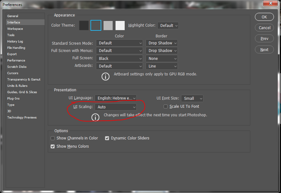The height and width of the screenshot is (193, 281).
Task: Open Workspace preferences
Action: pyautogui.click(x=25, y=29)
